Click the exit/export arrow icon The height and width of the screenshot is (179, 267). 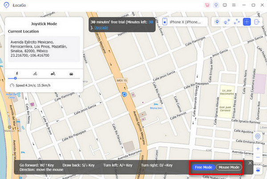click(x=257, y=22)
